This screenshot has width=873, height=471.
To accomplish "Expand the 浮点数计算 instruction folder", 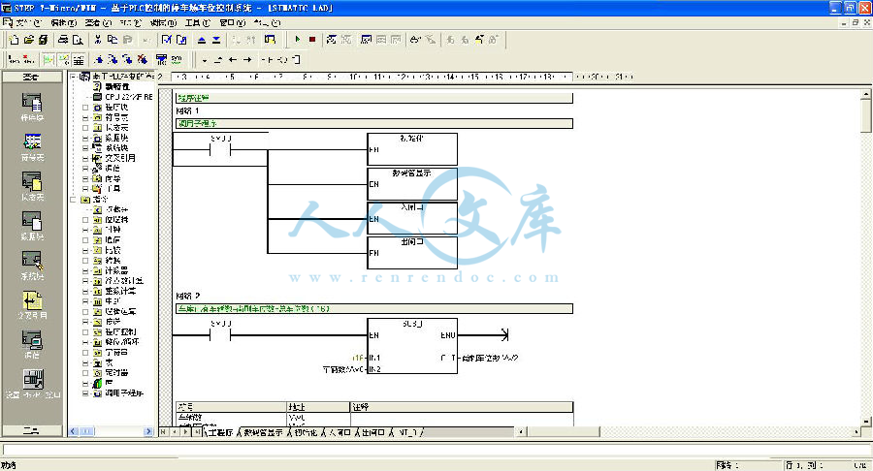I will click(85, 281).
